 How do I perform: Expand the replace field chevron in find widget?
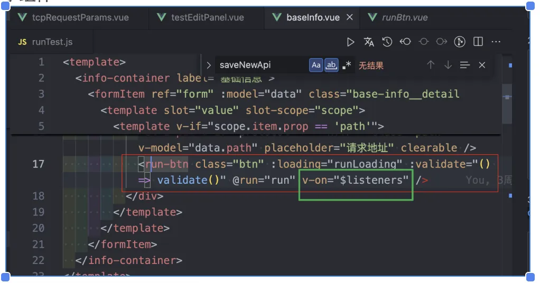[x=209, y=65]
